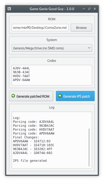Screen dimensions: 104x181
Task: Click green arrow icon on Generate patched ROM
Action: 13,96
